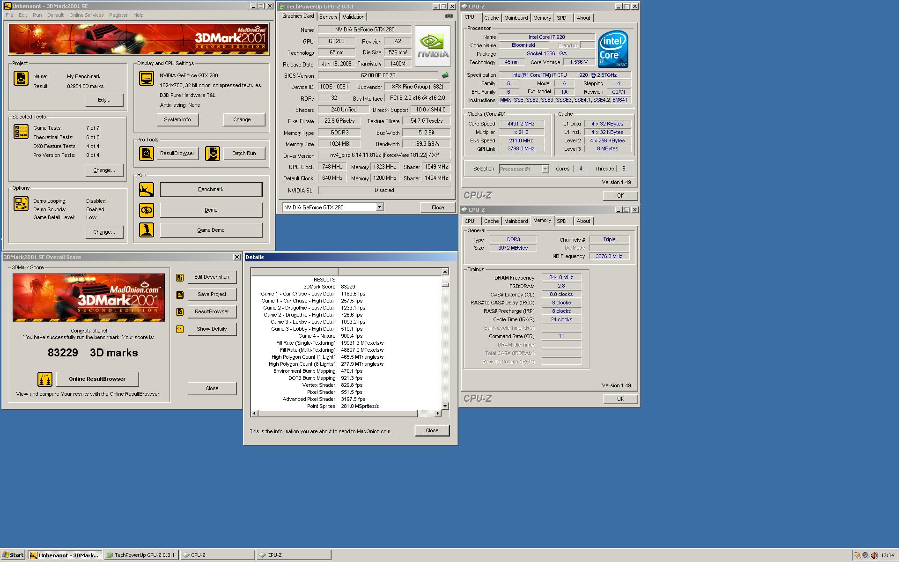Open the SPD tab in lower CPU-Z window
Viewport: 899px width, 562px height.
point(562,221)
